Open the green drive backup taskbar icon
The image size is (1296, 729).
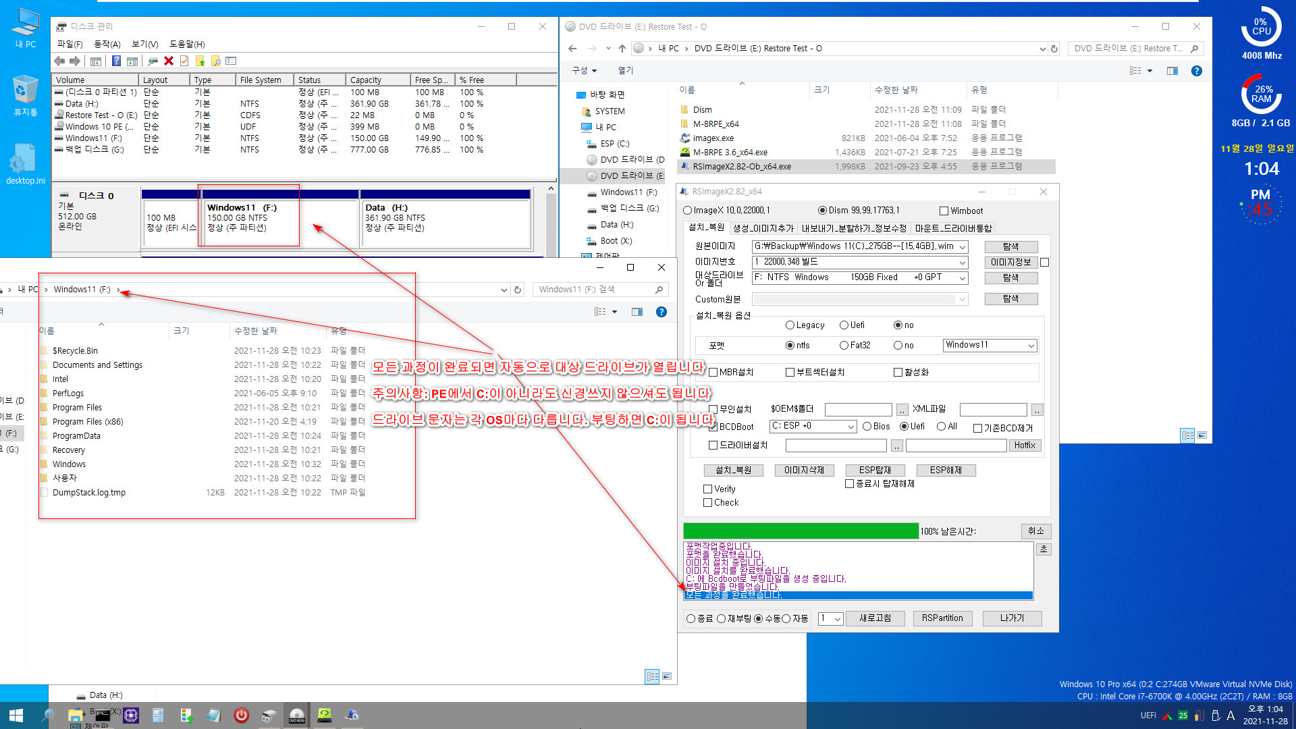pyautogui.click(x=325, y=715)
